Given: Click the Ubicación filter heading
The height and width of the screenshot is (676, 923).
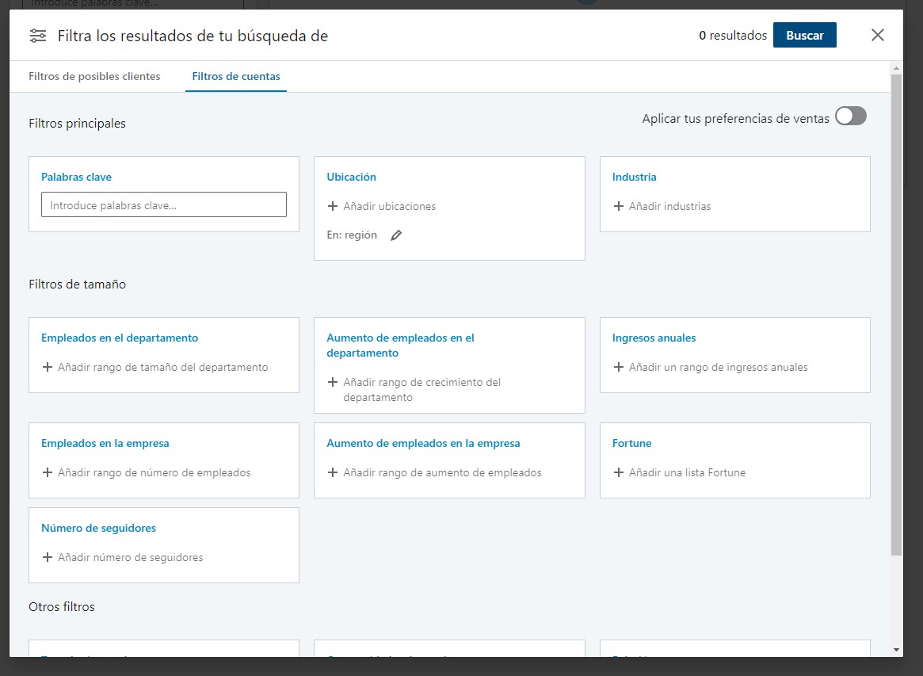Looking at the screenshot, I should 351,177.
